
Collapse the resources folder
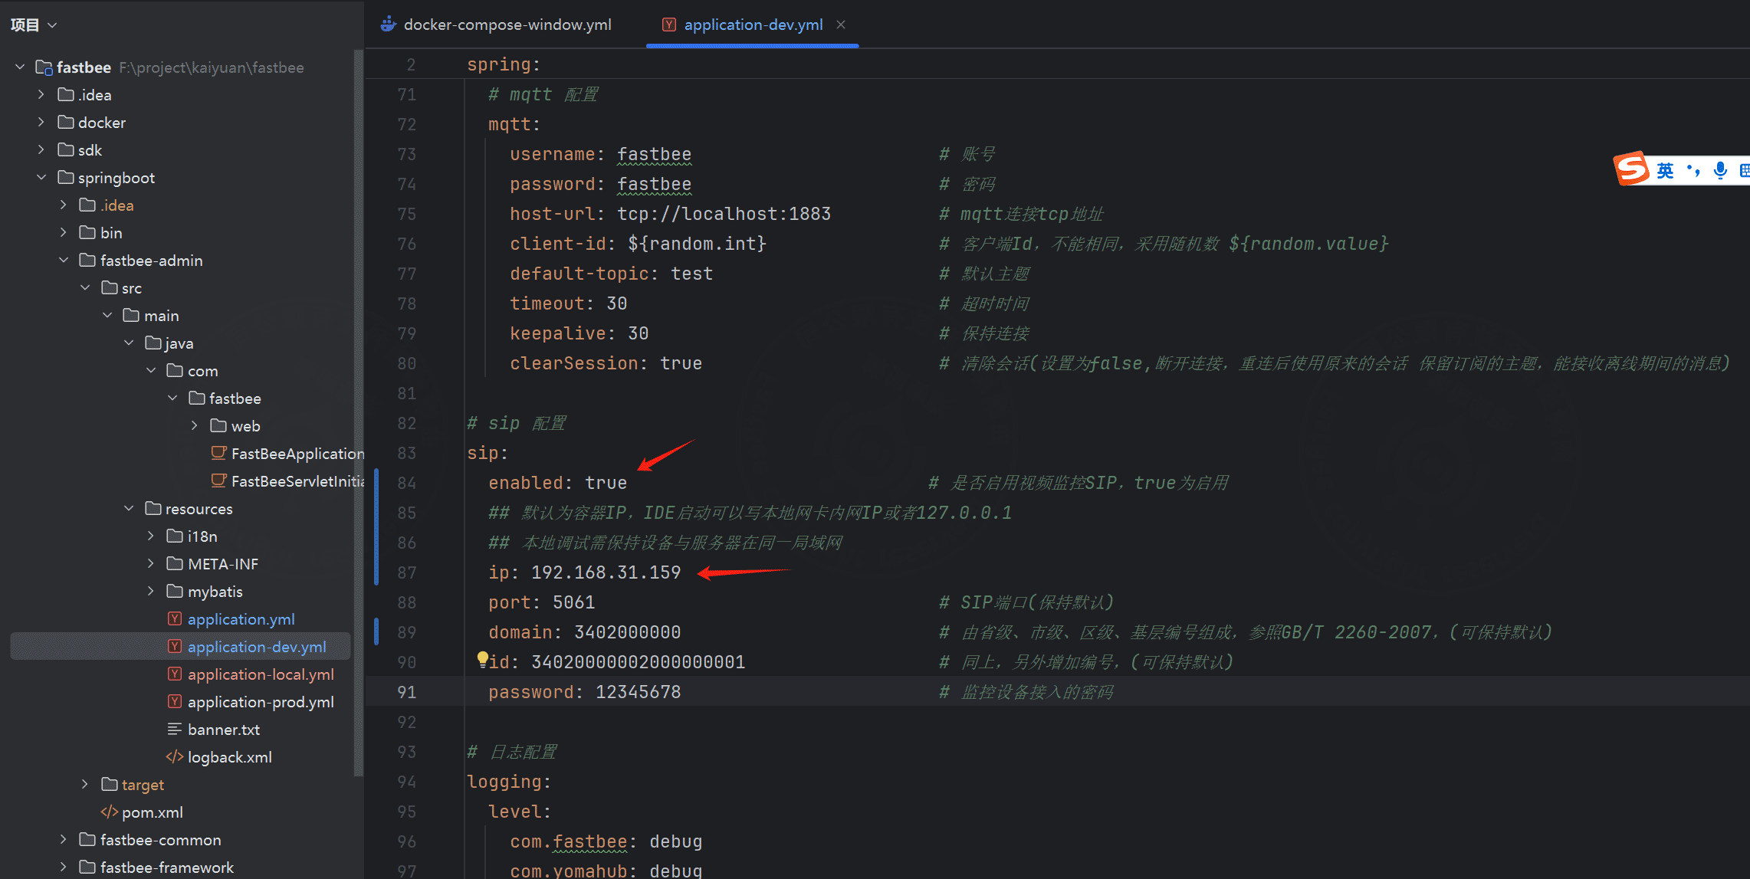coord(129,509)
